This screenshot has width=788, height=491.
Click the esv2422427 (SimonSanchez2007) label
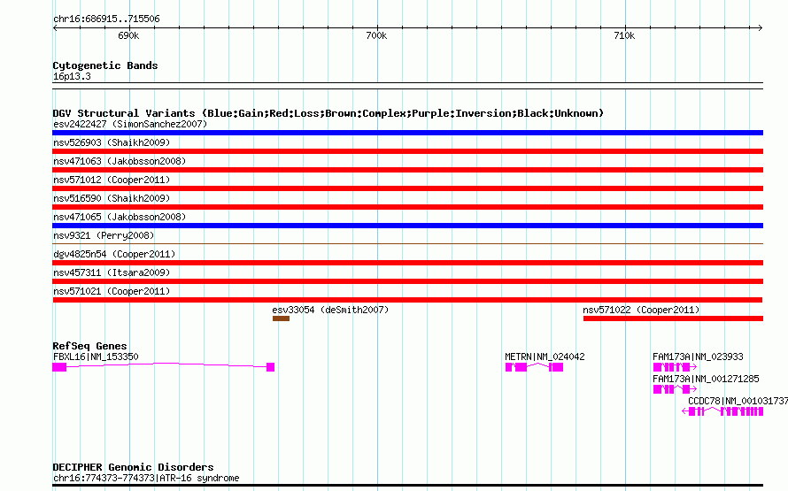point(130,124)
